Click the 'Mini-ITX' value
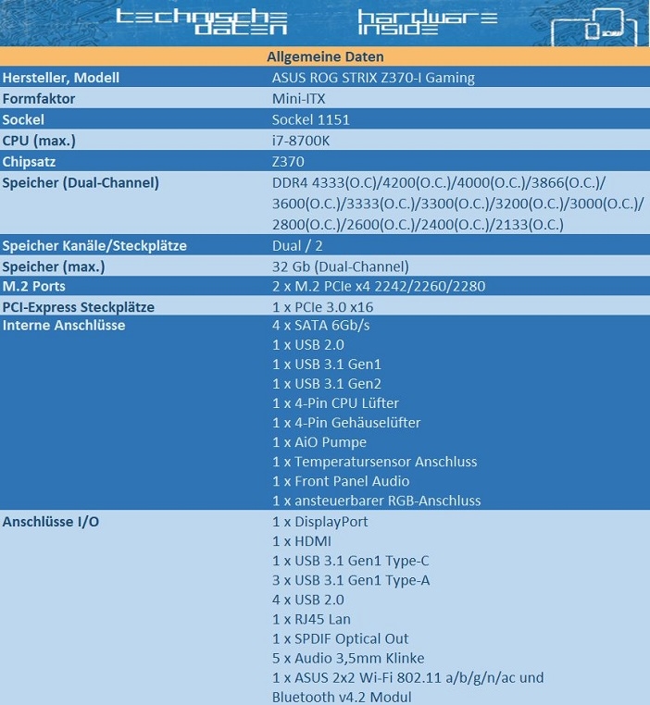 tap(299, 99)
